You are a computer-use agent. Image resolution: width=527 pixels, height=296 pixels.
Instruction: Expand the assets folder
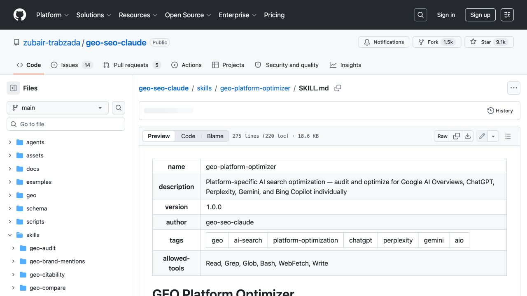tap(10, 155)
